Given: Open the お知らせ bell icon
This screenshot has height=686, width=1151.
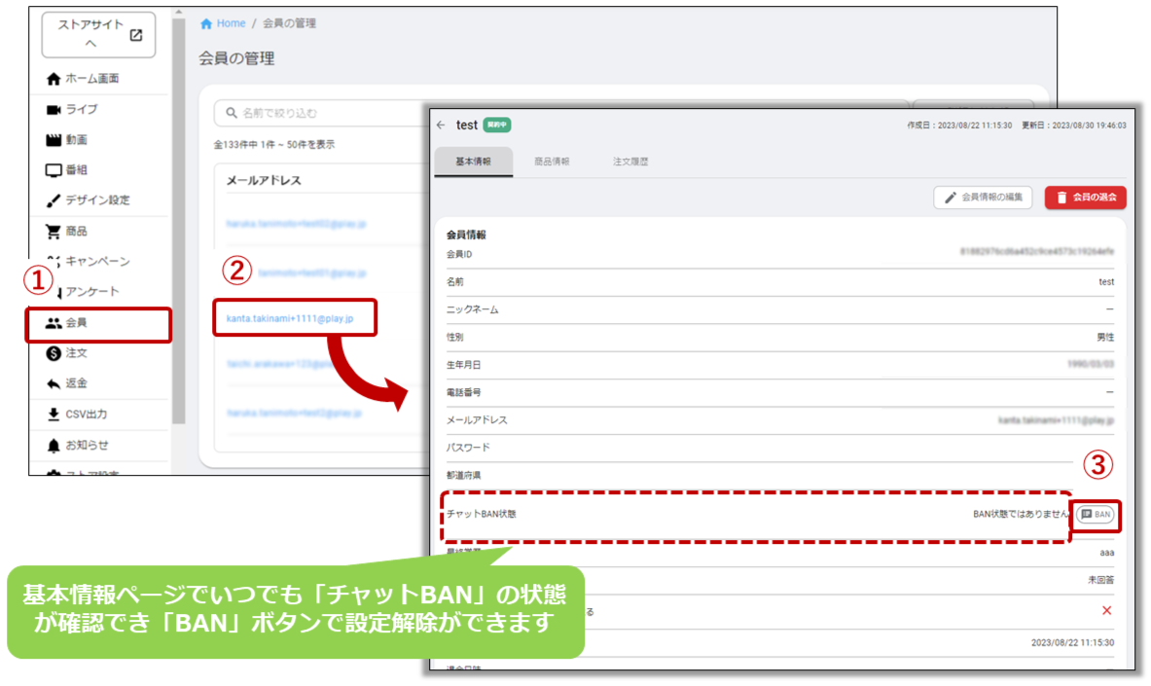Looking at the screenshot, I should click(x=54, y=445).
